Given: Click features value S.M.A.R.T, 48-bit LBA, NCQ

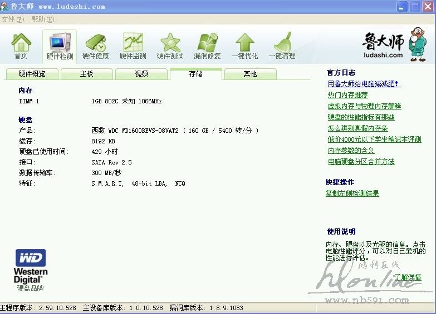Looking at the screenshot, I should tap(138, 183).
